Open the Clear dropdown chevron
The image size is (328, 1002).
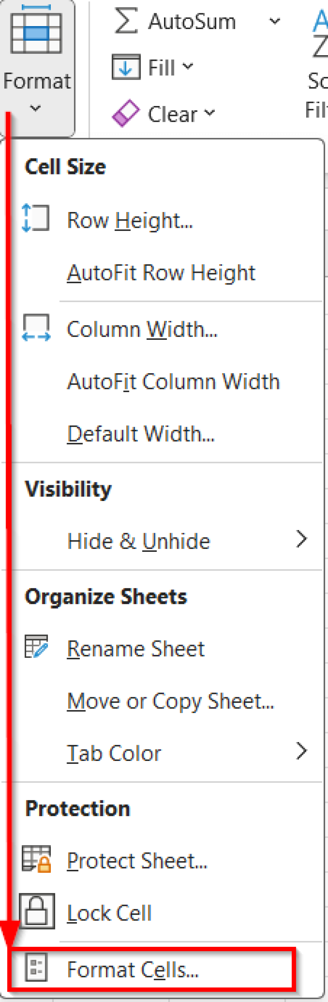(209, 113)
